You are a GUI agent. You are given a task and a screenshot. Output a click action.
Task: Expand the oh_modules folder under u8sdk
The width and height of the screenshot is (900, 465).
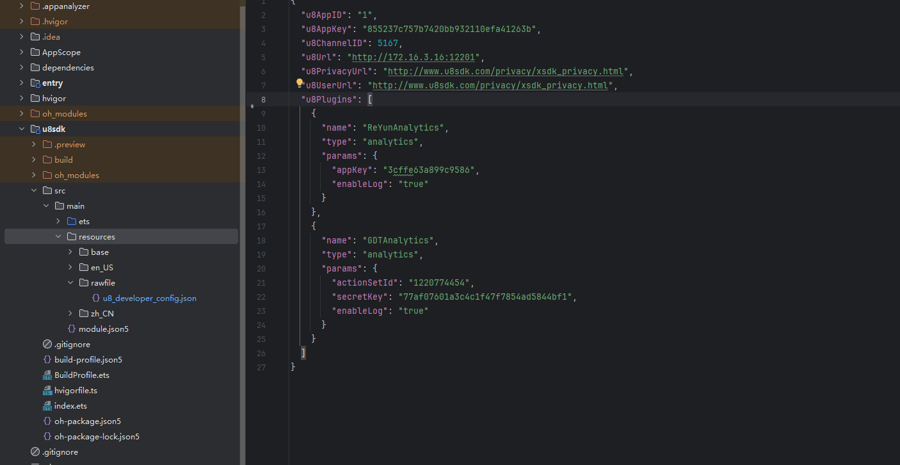pyautogui.click(x=34, y=175)
